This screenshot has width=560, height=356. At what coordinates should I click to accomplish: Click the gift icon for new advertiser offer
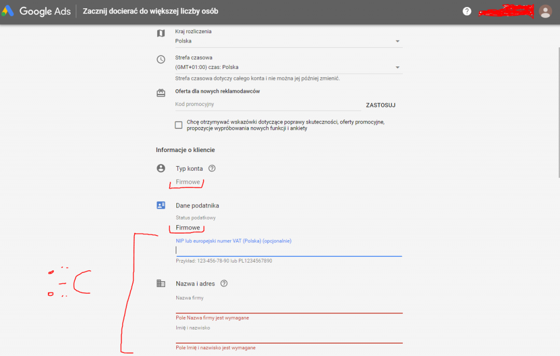[161, 93]
